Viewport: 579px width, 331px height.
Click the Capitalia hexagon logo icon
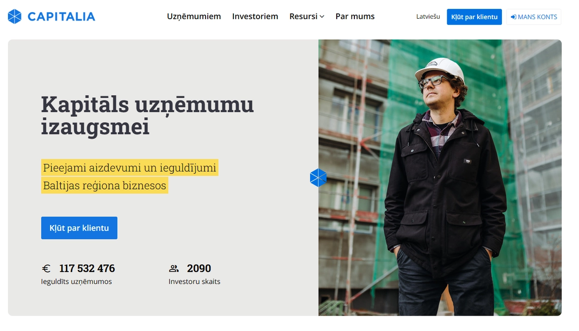15,17
